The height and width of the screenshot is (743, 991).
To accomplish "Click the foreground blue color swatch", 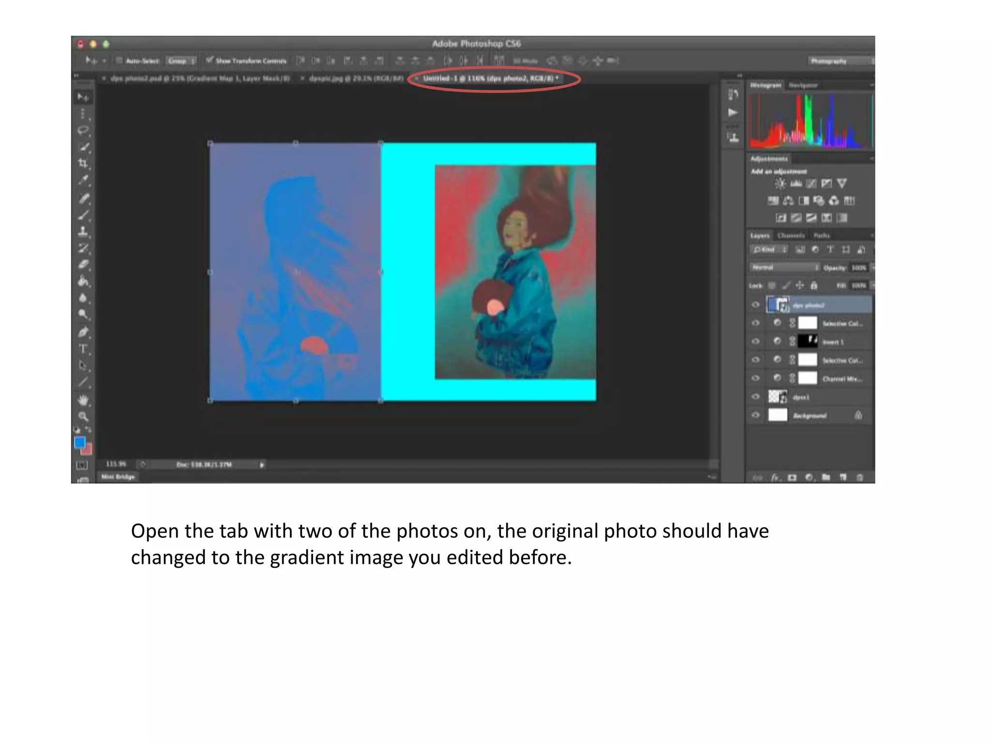I will tap(80, 443).
